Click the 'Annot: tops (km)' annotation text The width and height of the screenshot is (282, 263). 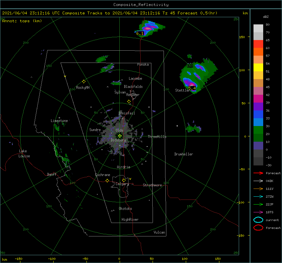(x=22, y=21)
